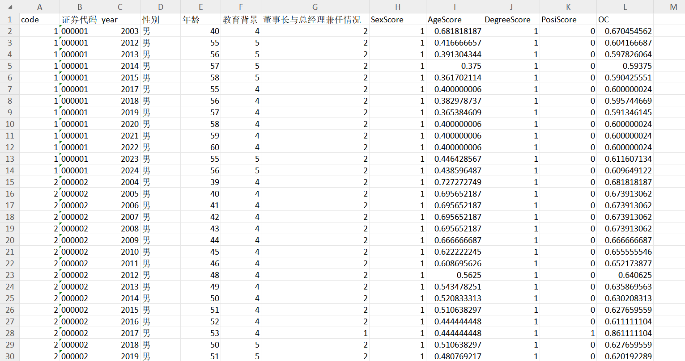Select OC value 0.670454562

625,31
